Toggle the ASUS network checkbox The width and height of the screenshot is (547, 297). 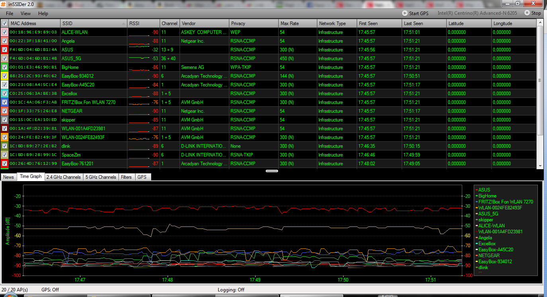pyautogui.click(x=4, y=50)
